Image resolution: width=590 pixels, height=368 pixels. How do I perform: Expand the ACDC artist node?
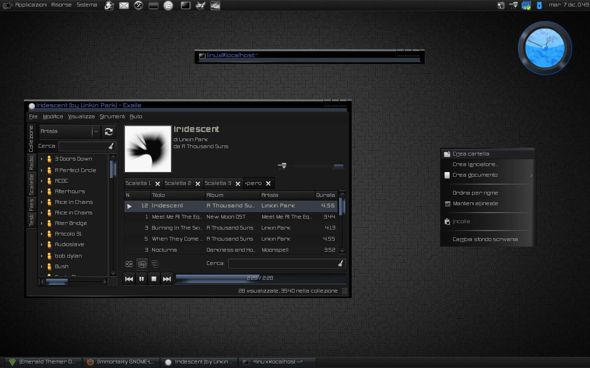pyautogui.click(x=42, y=181)
